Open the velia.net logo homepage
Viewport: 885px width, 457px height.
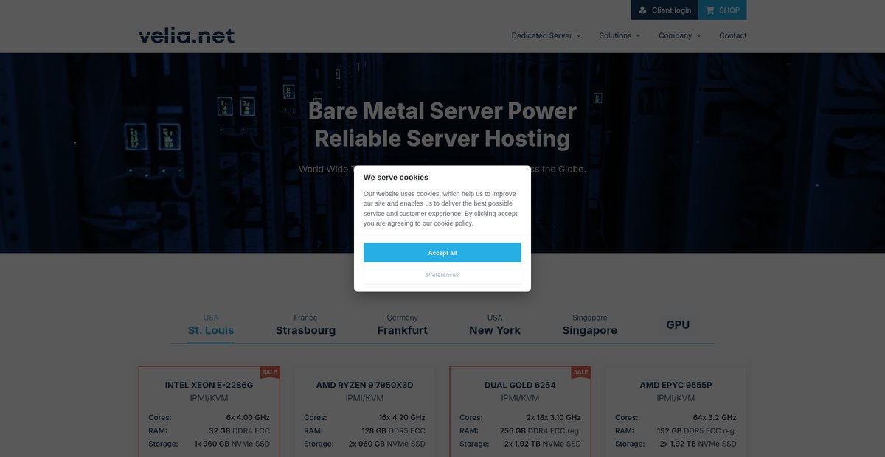click(187, 35)
